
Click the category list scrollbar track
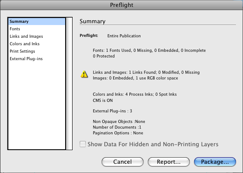click(x=69, y=83)
